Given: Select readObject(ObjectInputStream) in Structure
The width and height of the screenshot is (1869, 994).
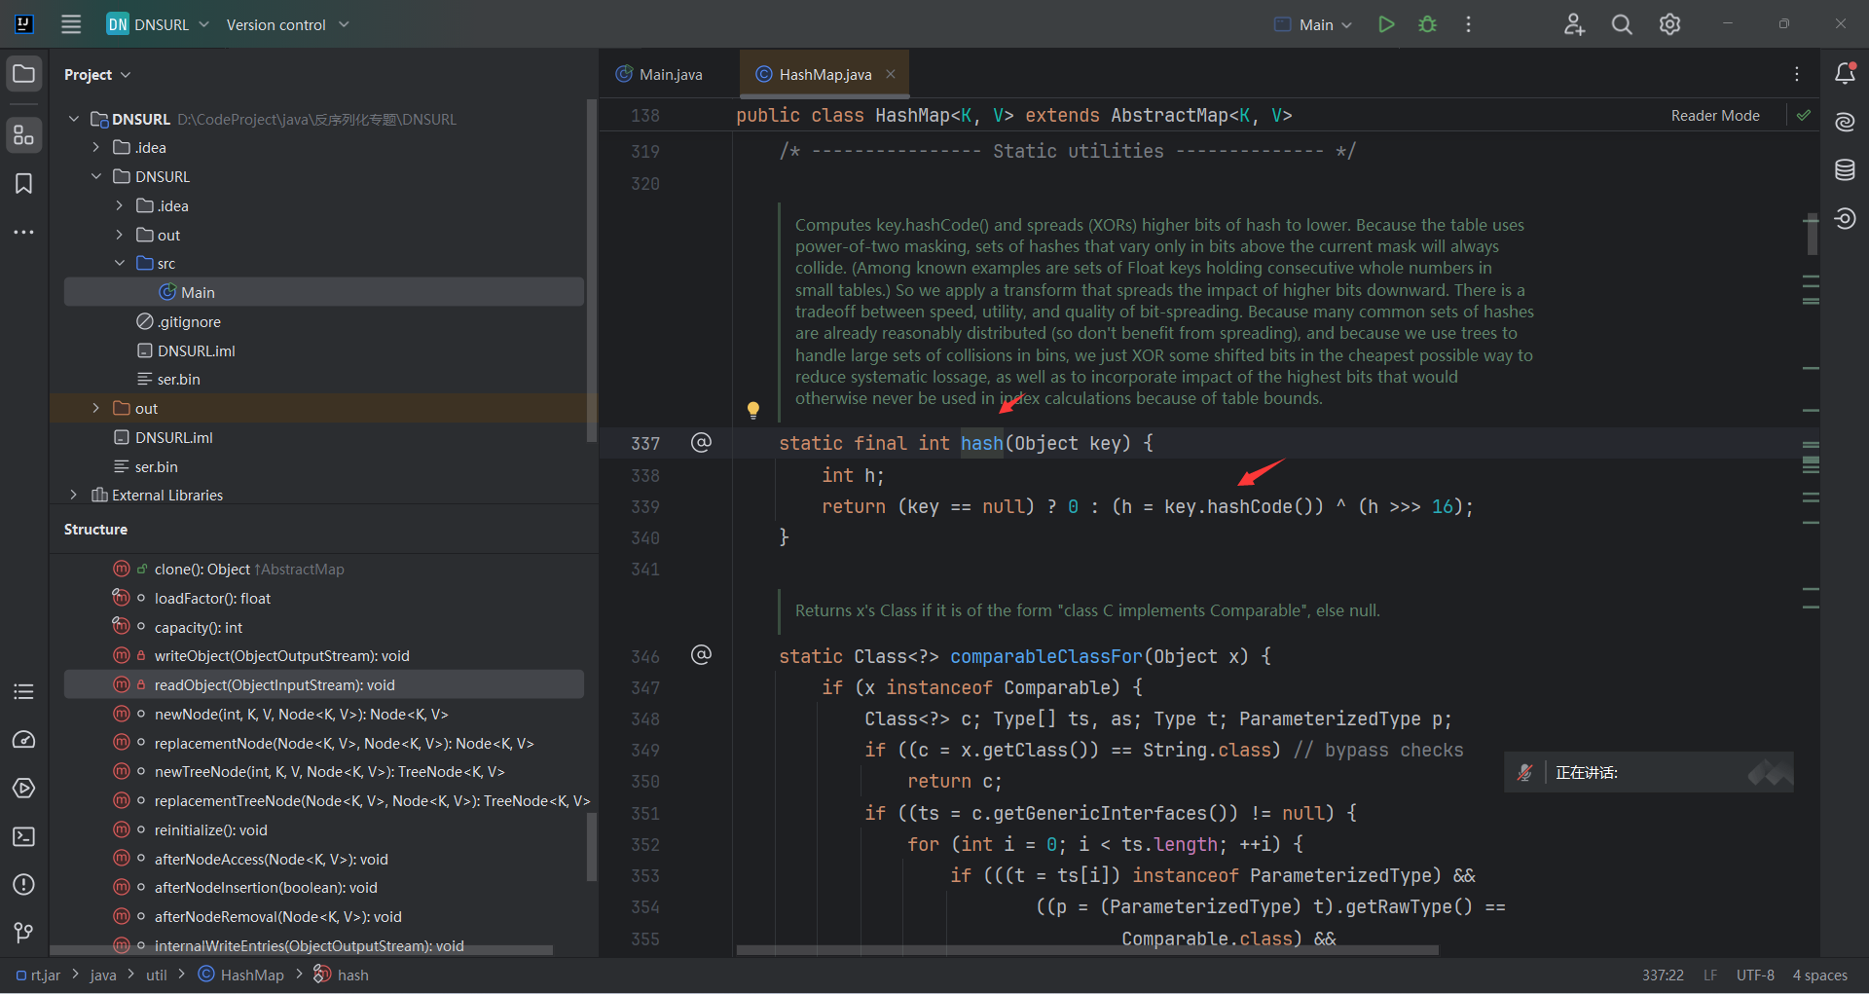Looking at the screenshot, I should pos(323,684).
